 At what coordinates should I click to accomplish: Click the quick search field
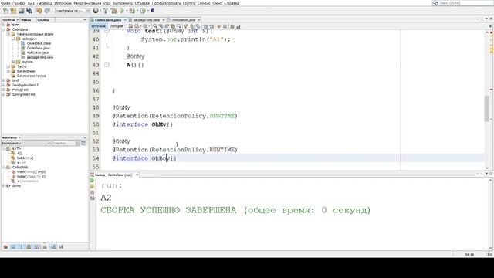464,3
